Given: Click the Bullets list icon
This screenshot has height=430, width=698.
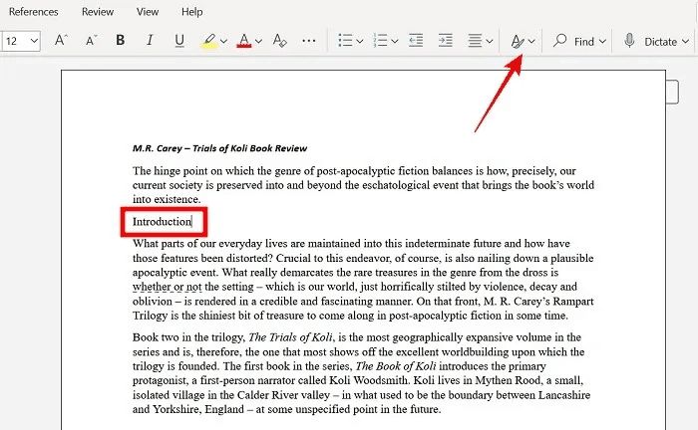Looking at the screenshot, I should [345, 41].
